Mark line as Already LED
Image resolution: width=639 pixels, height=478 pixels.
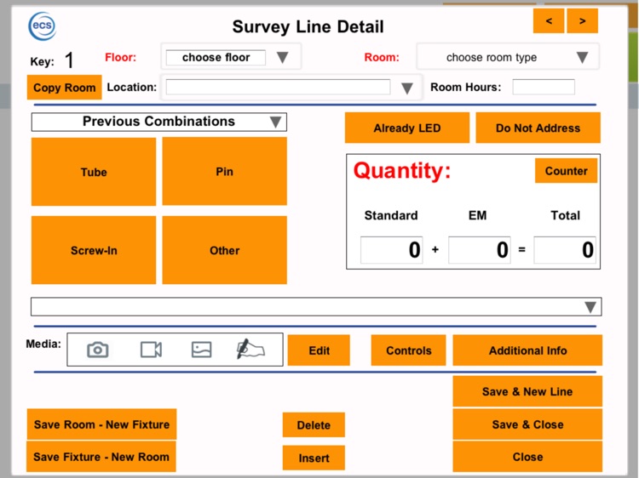tap(407, 128)
